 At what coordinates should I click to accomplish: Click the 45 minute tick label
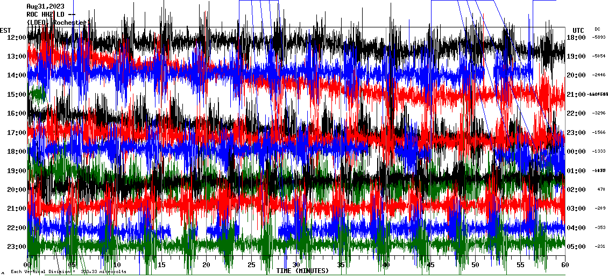coord(430,265)
